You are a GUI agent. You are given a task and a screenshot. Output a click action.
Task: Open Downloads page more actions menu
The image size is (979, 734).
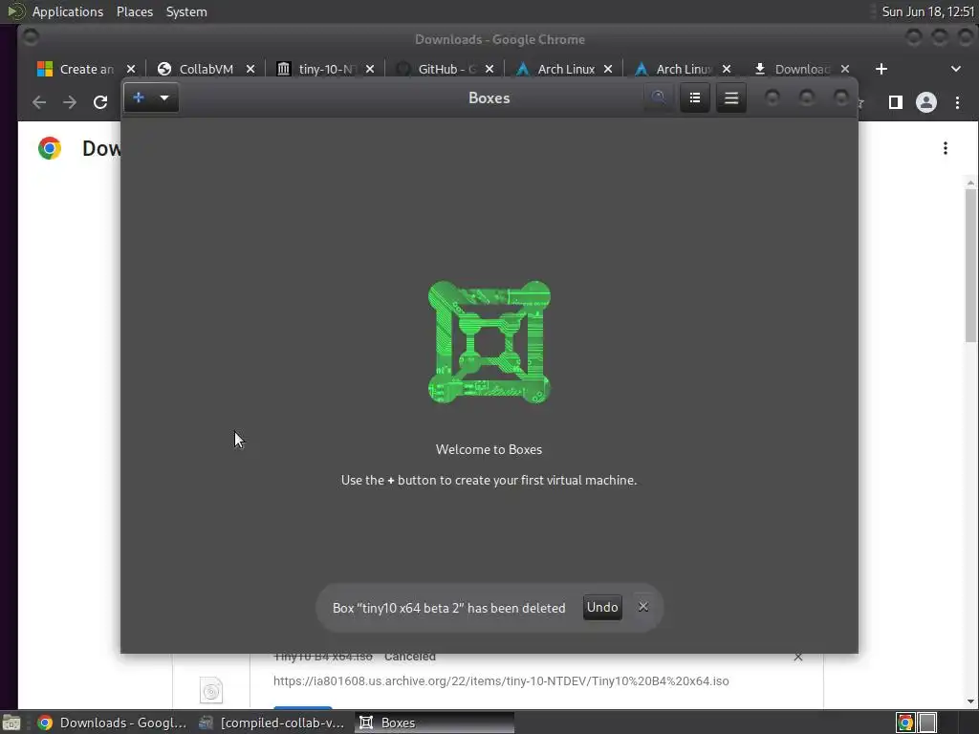946,148
